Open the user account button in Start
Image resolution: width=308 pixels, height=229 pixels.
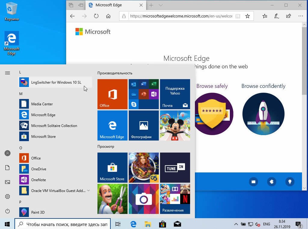coord(8,153)
